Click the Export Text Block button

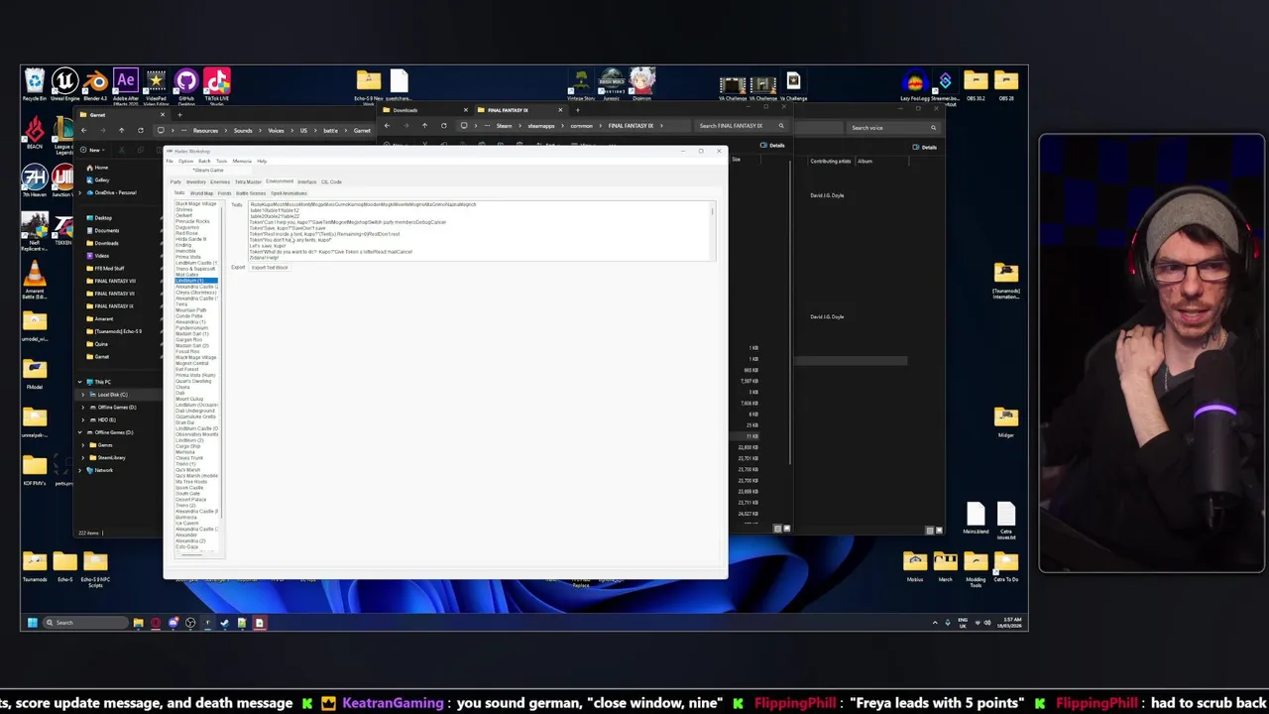coord(270,268)
